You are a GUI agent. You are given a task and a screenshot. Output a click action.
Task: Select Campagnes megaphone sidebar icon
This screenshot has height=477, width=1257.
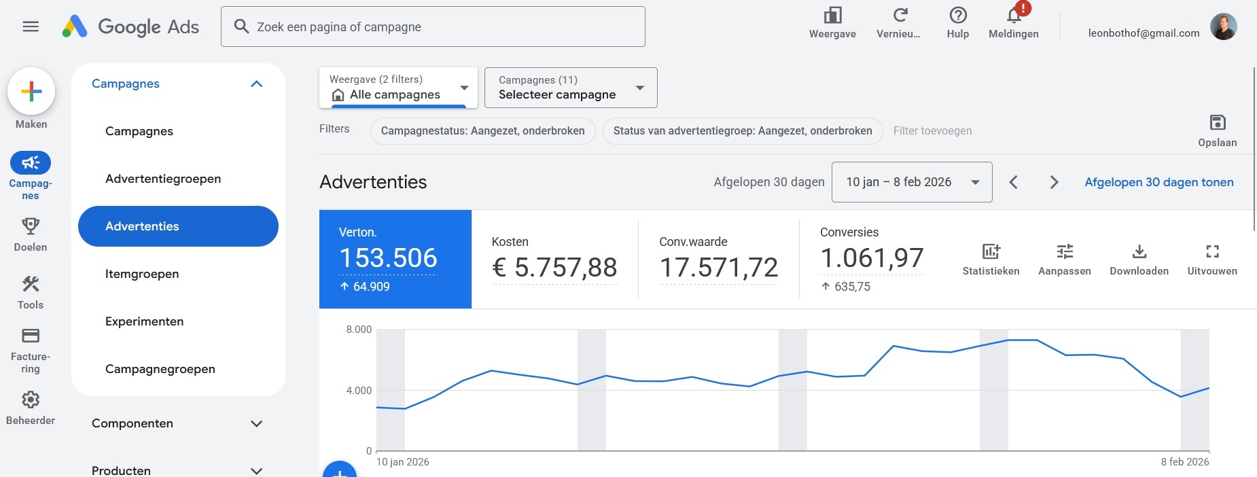[x=31, y=163]
